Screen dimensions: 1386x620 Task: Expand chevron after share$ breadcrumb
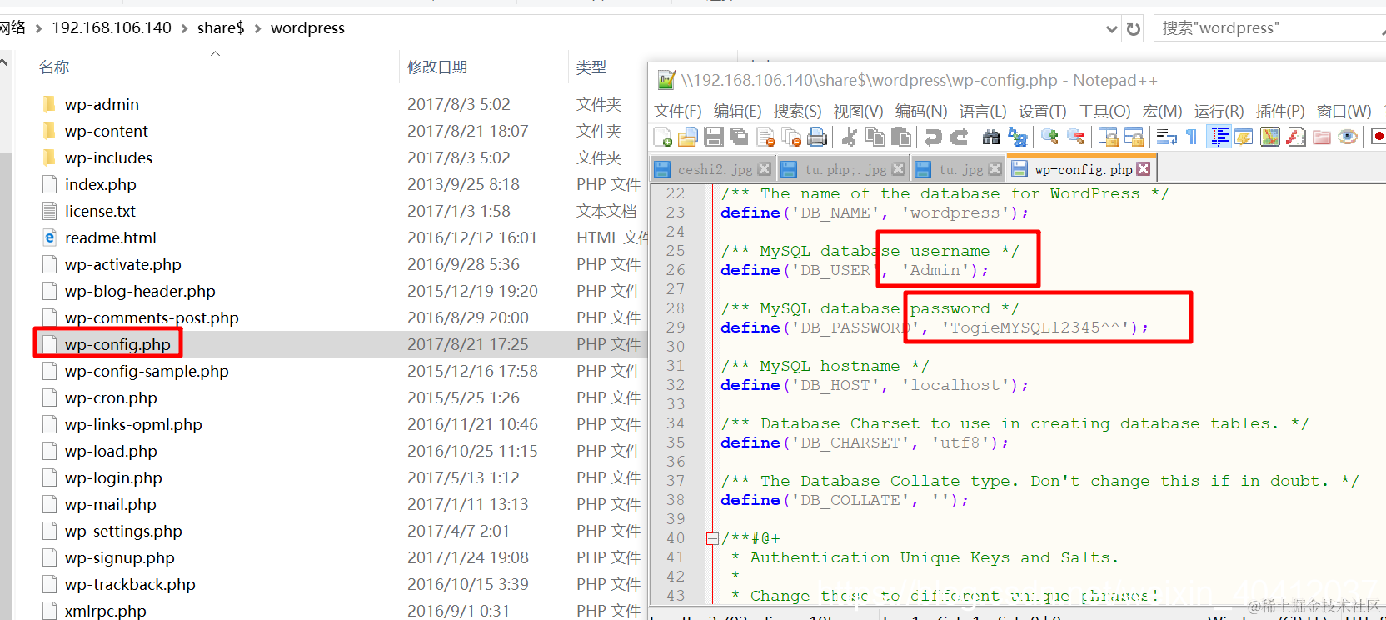pos(257,29)
